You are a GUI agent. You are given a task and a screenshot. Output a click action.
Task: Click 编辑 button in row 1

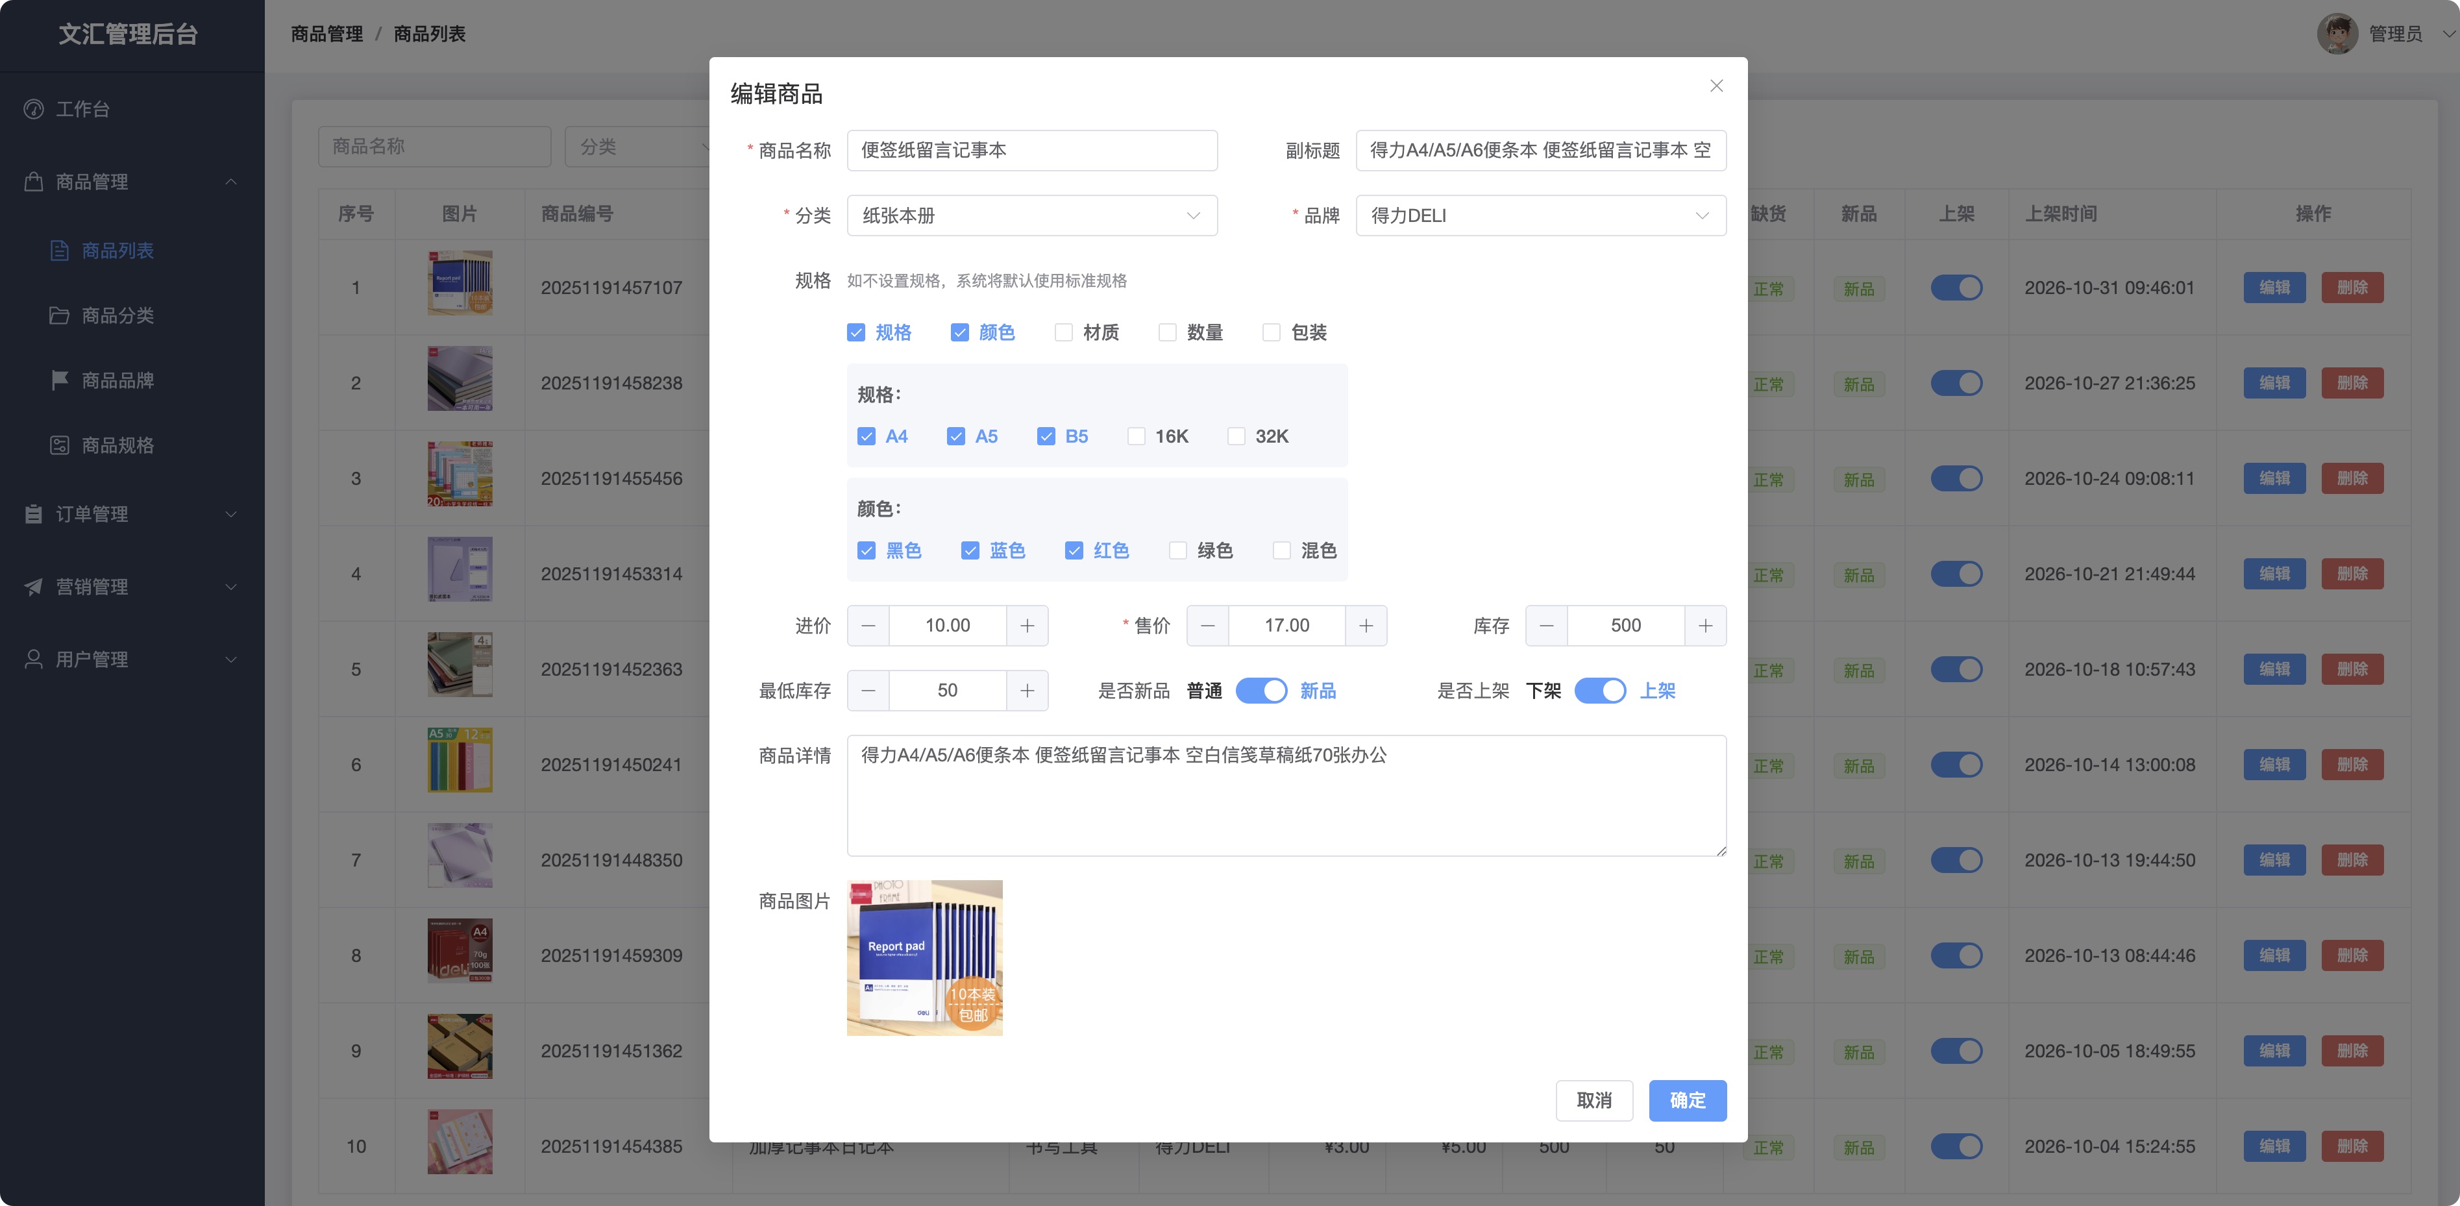tap(2274, 288)
